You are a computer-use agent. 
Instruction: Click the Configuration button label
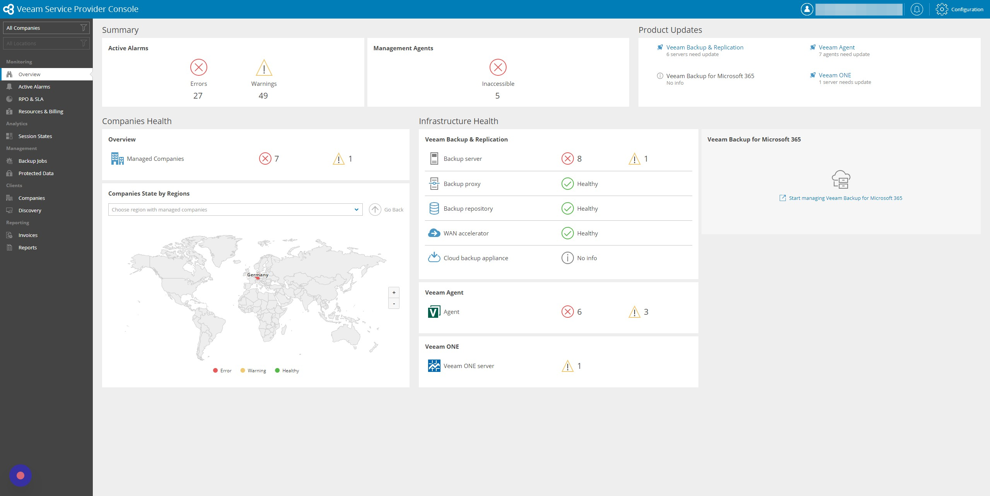967,9
